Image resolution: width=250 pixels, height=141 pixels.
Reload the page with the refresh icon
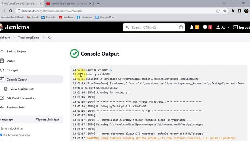(11, 11)
